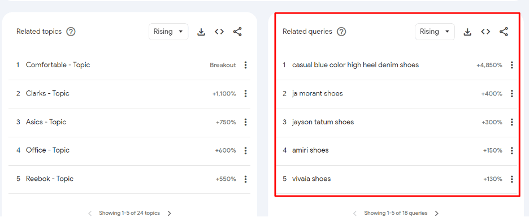This screenshot has width=529, height=217.
Task: Select the ja morant shoes query
Action: click(x=318, y=93)
